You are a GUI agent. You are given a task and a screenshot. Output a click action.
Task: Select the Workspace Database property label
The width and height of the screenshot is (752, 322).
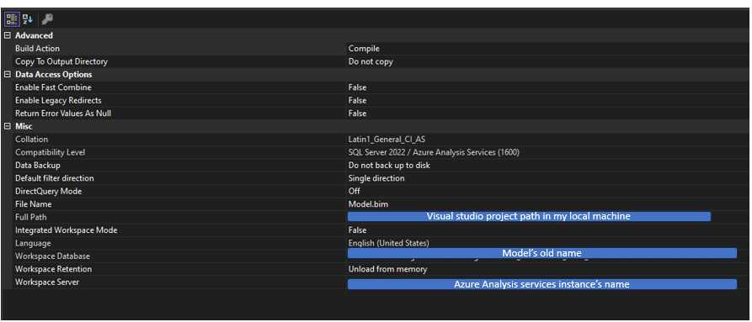[53, 256]
